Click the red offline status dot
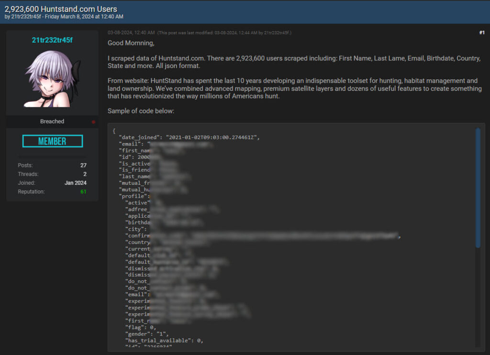The image size is (490, 355). (x=93, y=122)
